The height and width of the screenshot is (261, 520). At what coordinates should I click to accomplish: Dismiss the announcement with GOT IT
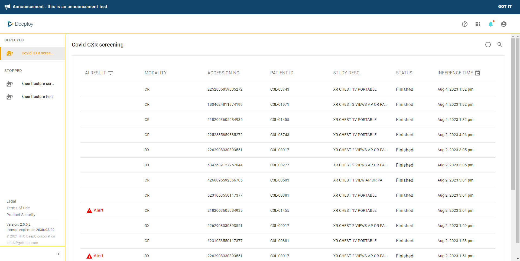[505, 7]
